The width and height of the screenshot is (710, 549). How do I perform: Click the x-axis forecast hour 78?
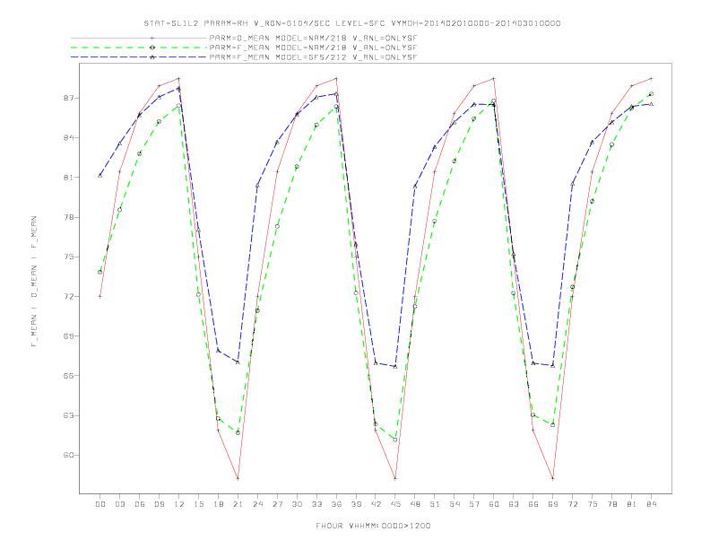coord(612,504)
